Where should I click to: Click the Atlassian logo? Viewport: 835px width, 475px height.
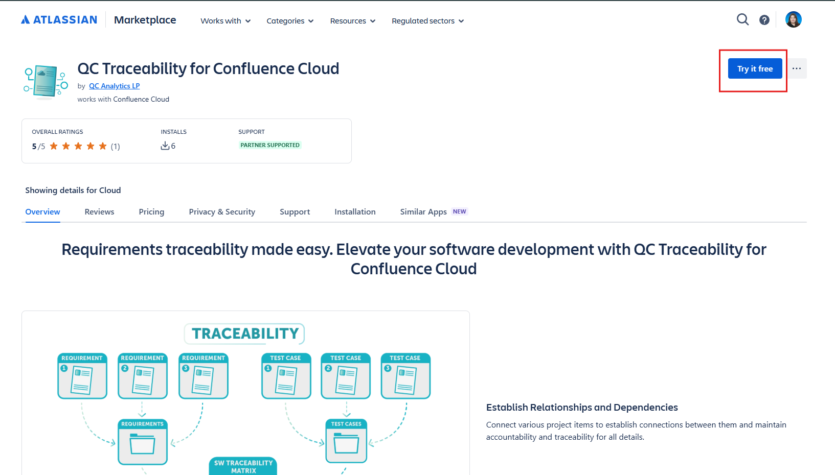(59, 20)
